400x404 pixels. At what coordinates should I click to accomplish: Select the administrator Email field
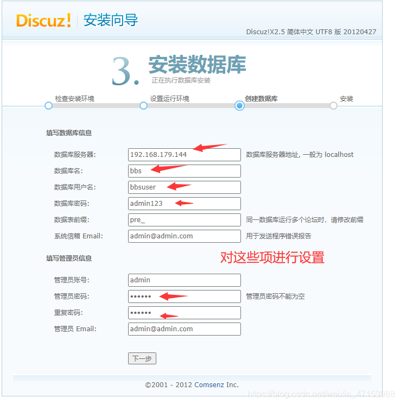tap(185, 329)
